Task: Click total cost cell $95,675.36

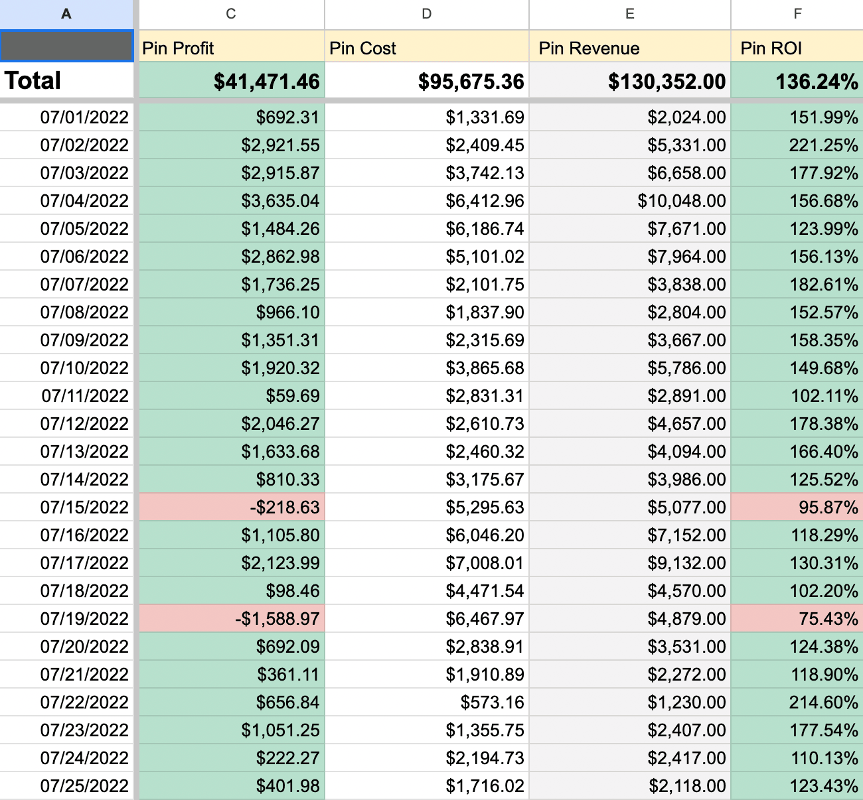Action: 426,81
